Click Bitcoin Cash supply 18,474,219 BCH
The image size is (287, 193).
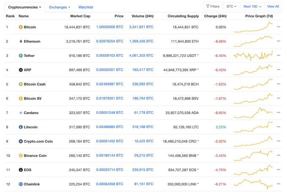tap(185, 84)
